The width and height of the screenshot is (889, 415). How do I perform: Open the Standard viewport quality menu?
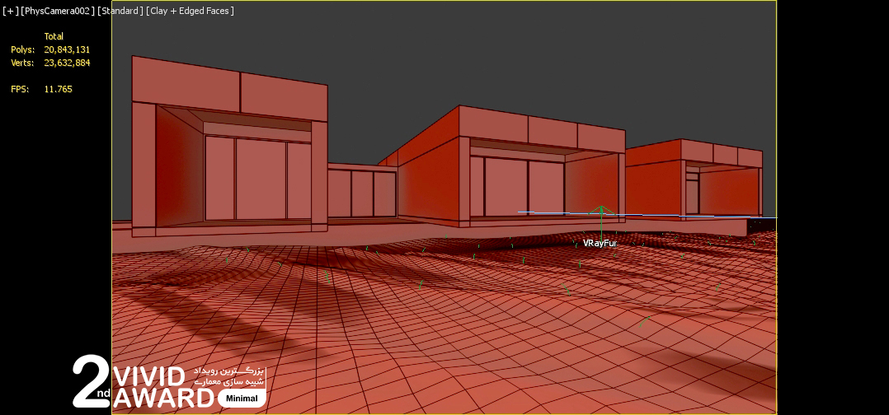pos(120,11)
